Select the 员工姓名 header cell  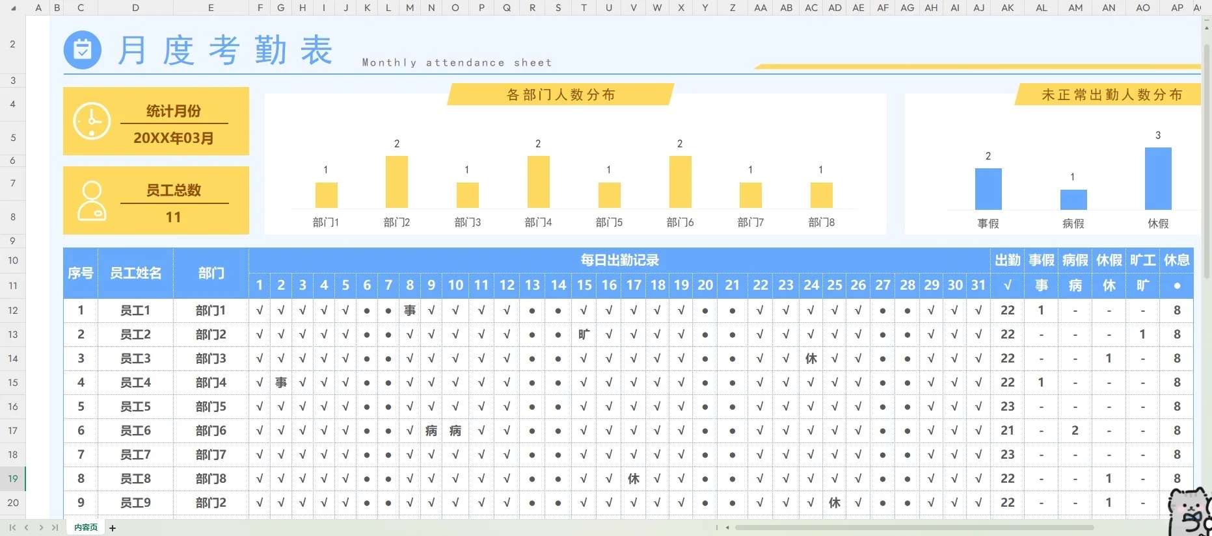[x=135, y=273]
